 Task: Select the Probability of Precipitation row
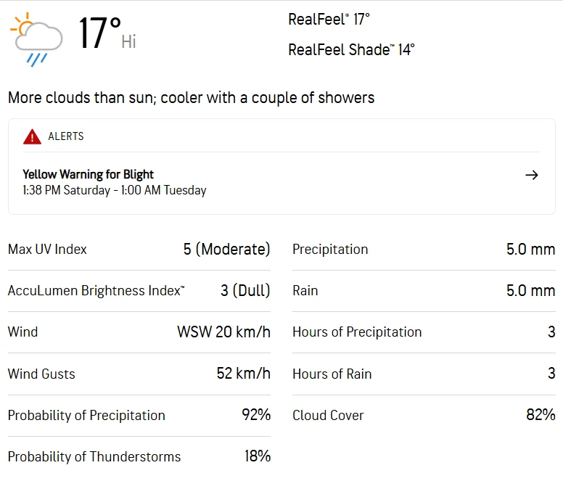pyautogui.click(x=139, y=416)
